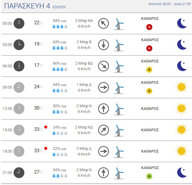Click the yellow mosquito icon at 06:00

[149, 70]
